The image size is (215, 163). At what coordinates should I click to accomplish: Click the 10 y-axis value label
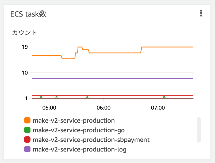25,73
